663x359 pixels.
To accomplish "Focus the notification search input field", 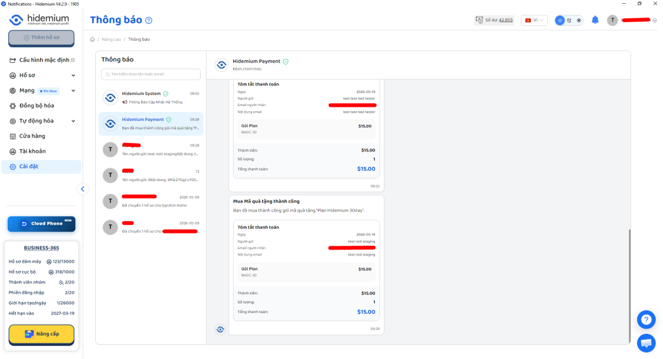I will coord(151,74).
